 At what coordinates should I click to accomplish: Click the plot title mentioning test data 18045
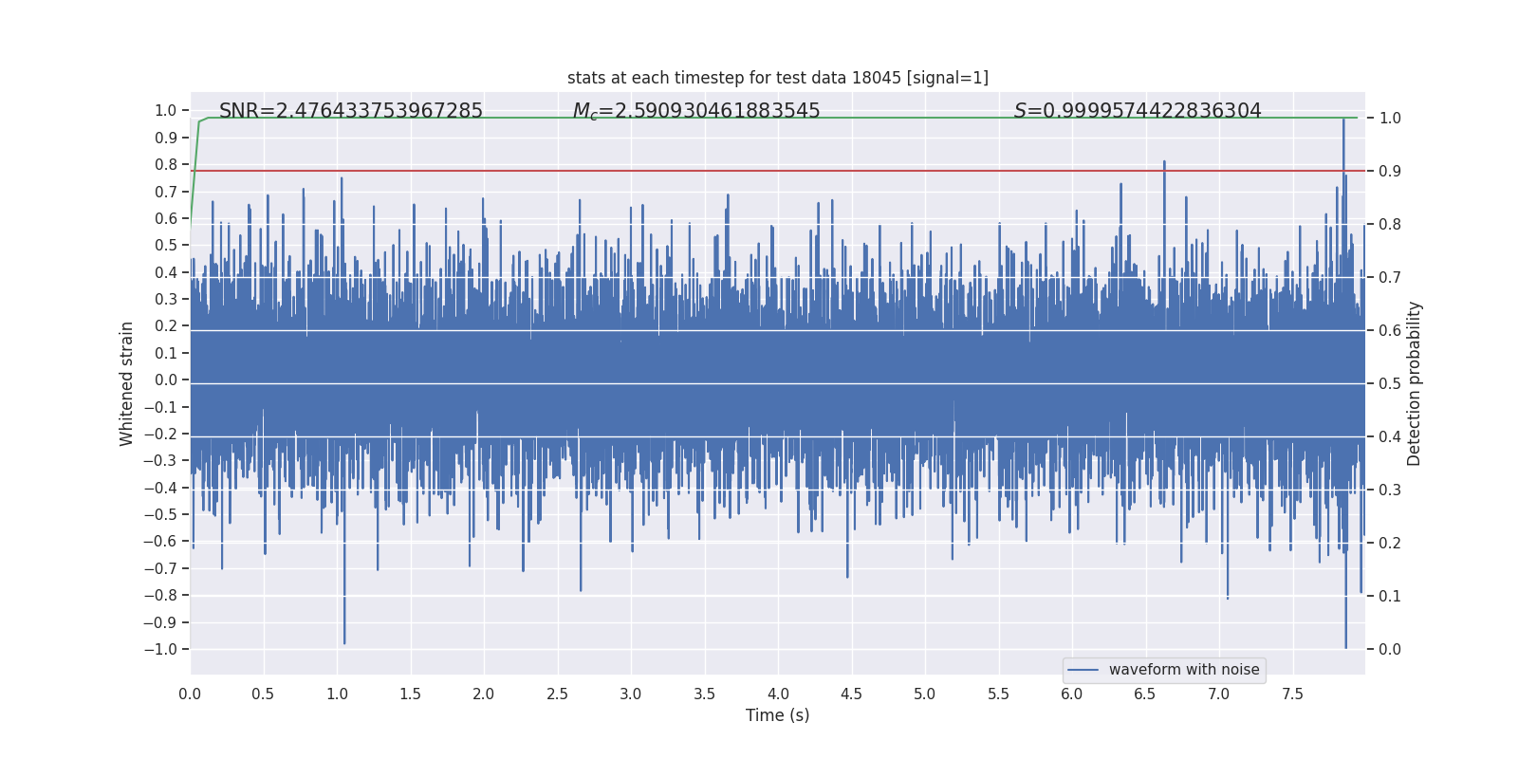[778, 78]
